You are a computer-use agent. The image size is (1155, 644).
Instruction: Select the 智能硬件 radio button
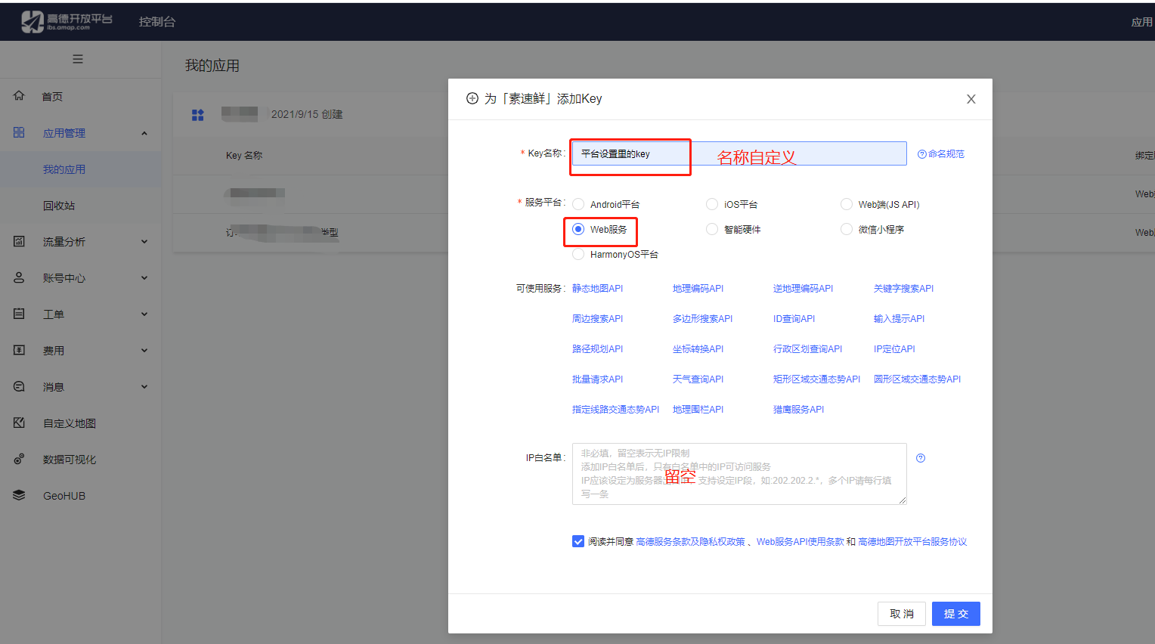click(x=712, y=229)
